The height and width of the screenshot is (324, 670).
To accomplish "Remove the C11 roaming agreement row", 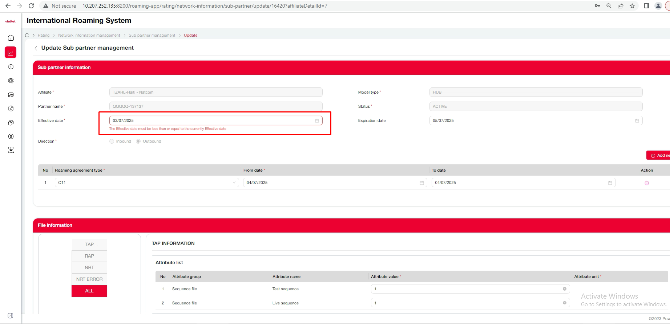I will tap(647, 183).
